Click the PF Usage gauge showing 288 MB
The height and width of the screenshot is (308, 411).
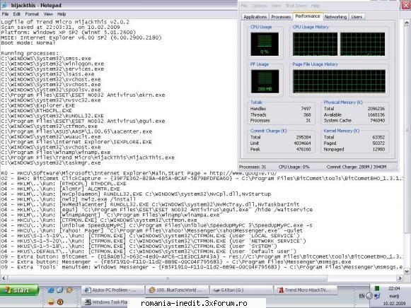pos(265,81)
